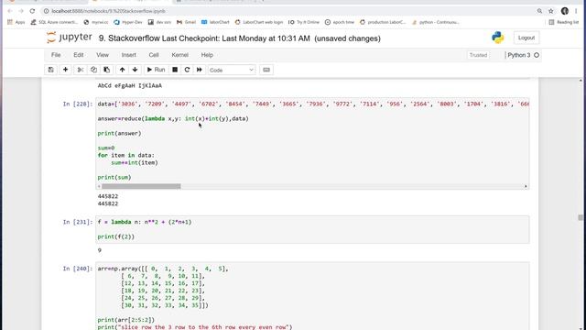Open the cell type Code dropdown

click(232, 70)
